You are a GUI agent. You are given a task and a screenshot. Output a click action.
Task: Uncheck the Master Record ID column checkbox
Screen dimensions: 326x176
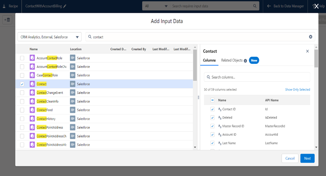coord(212,126)
